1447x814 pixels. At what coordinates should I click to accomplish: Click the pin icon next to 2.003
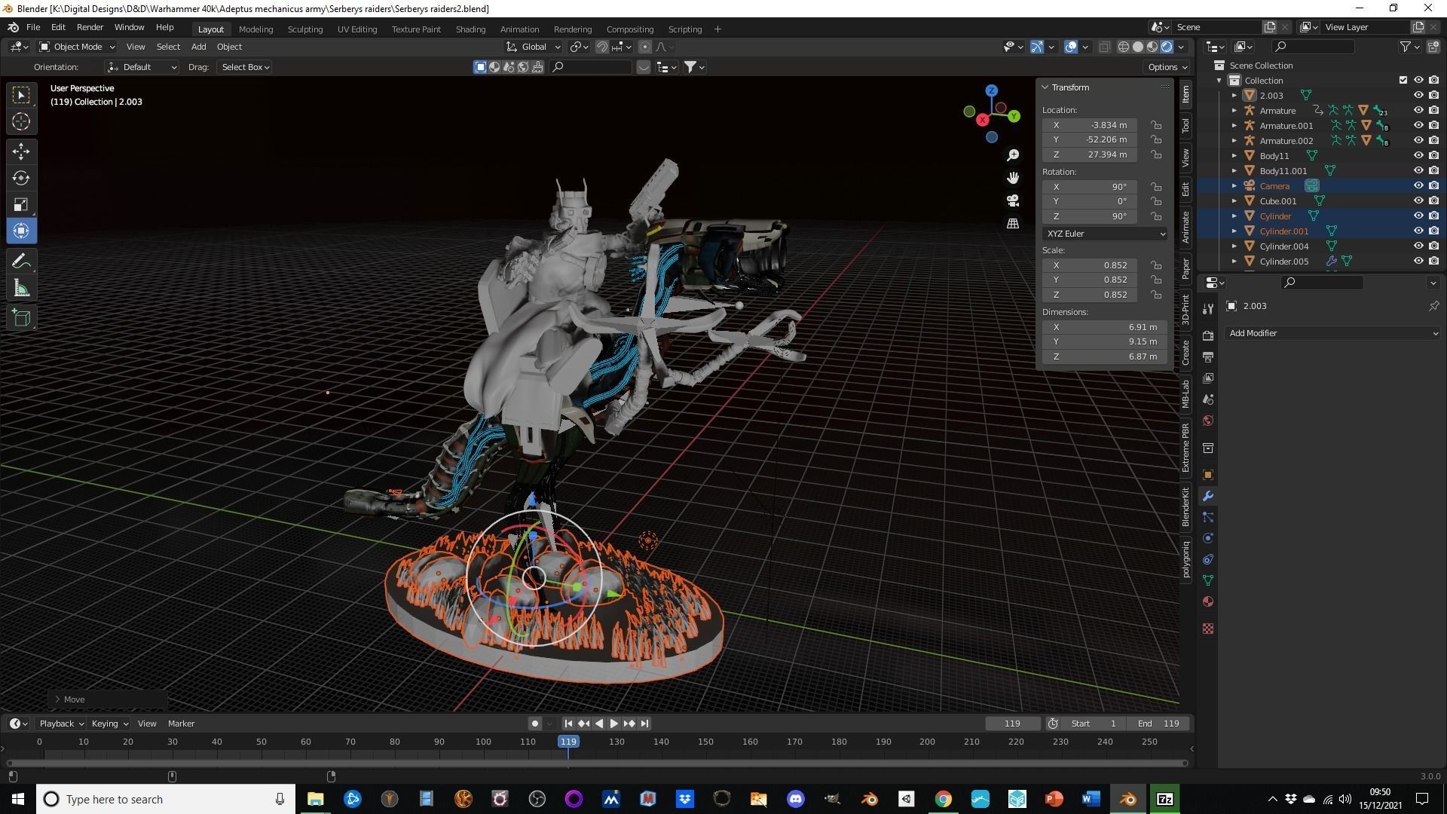pos(1433,306)
